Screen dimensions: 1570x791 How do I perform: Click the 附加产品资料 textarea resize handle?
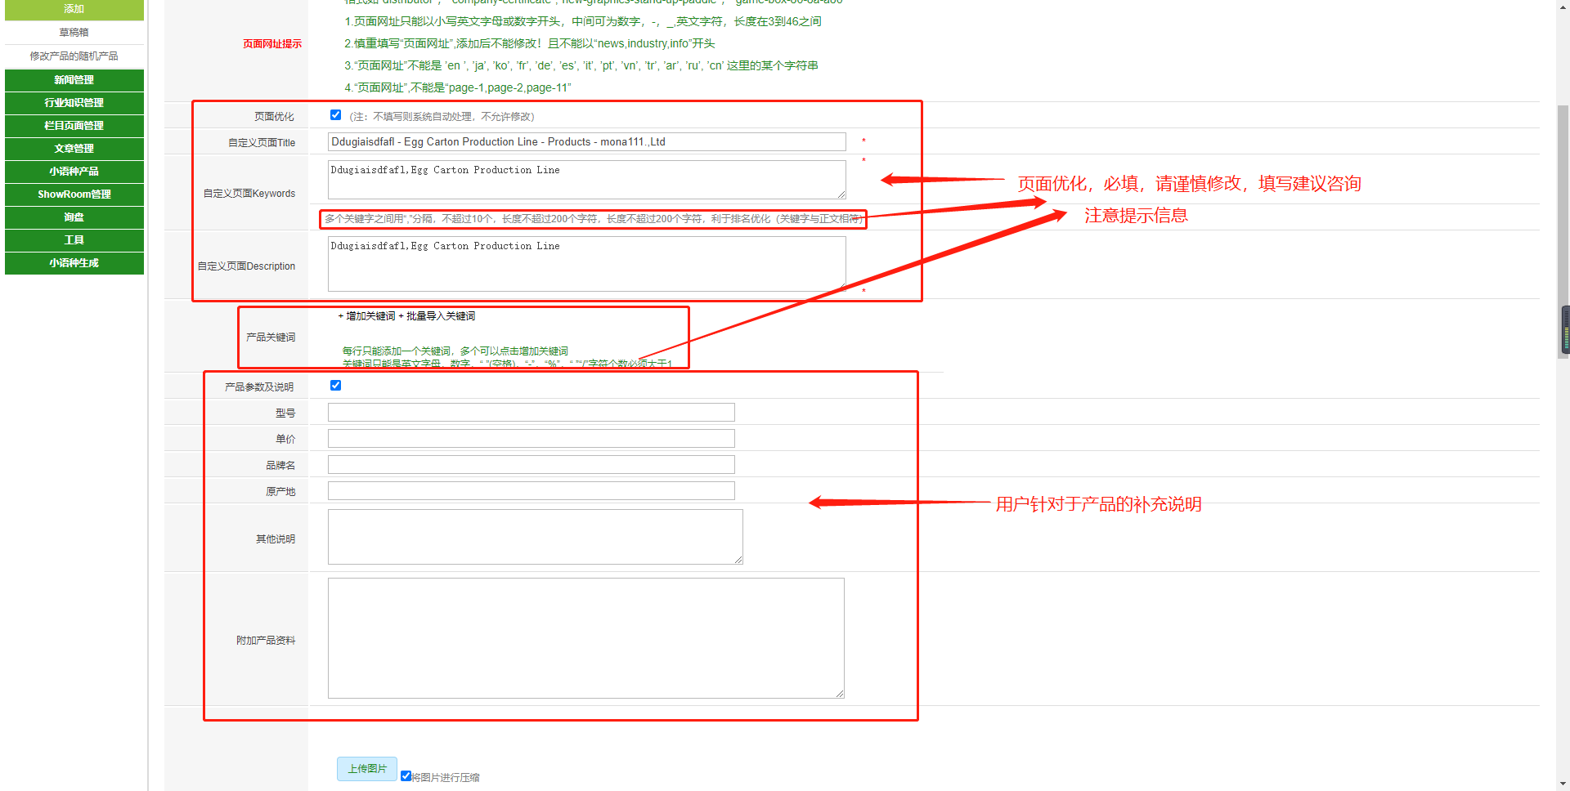tap(840, 694)
